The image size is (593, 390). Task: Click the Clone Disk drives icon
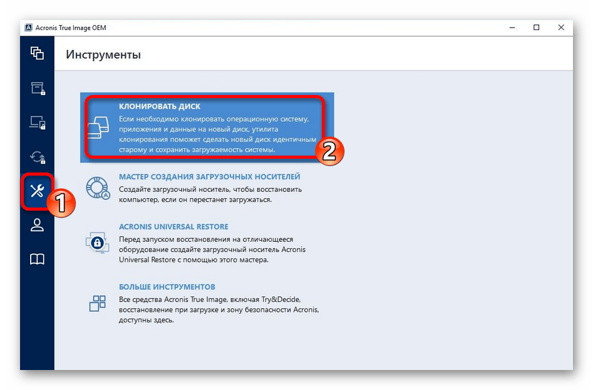tap(98, 127)
